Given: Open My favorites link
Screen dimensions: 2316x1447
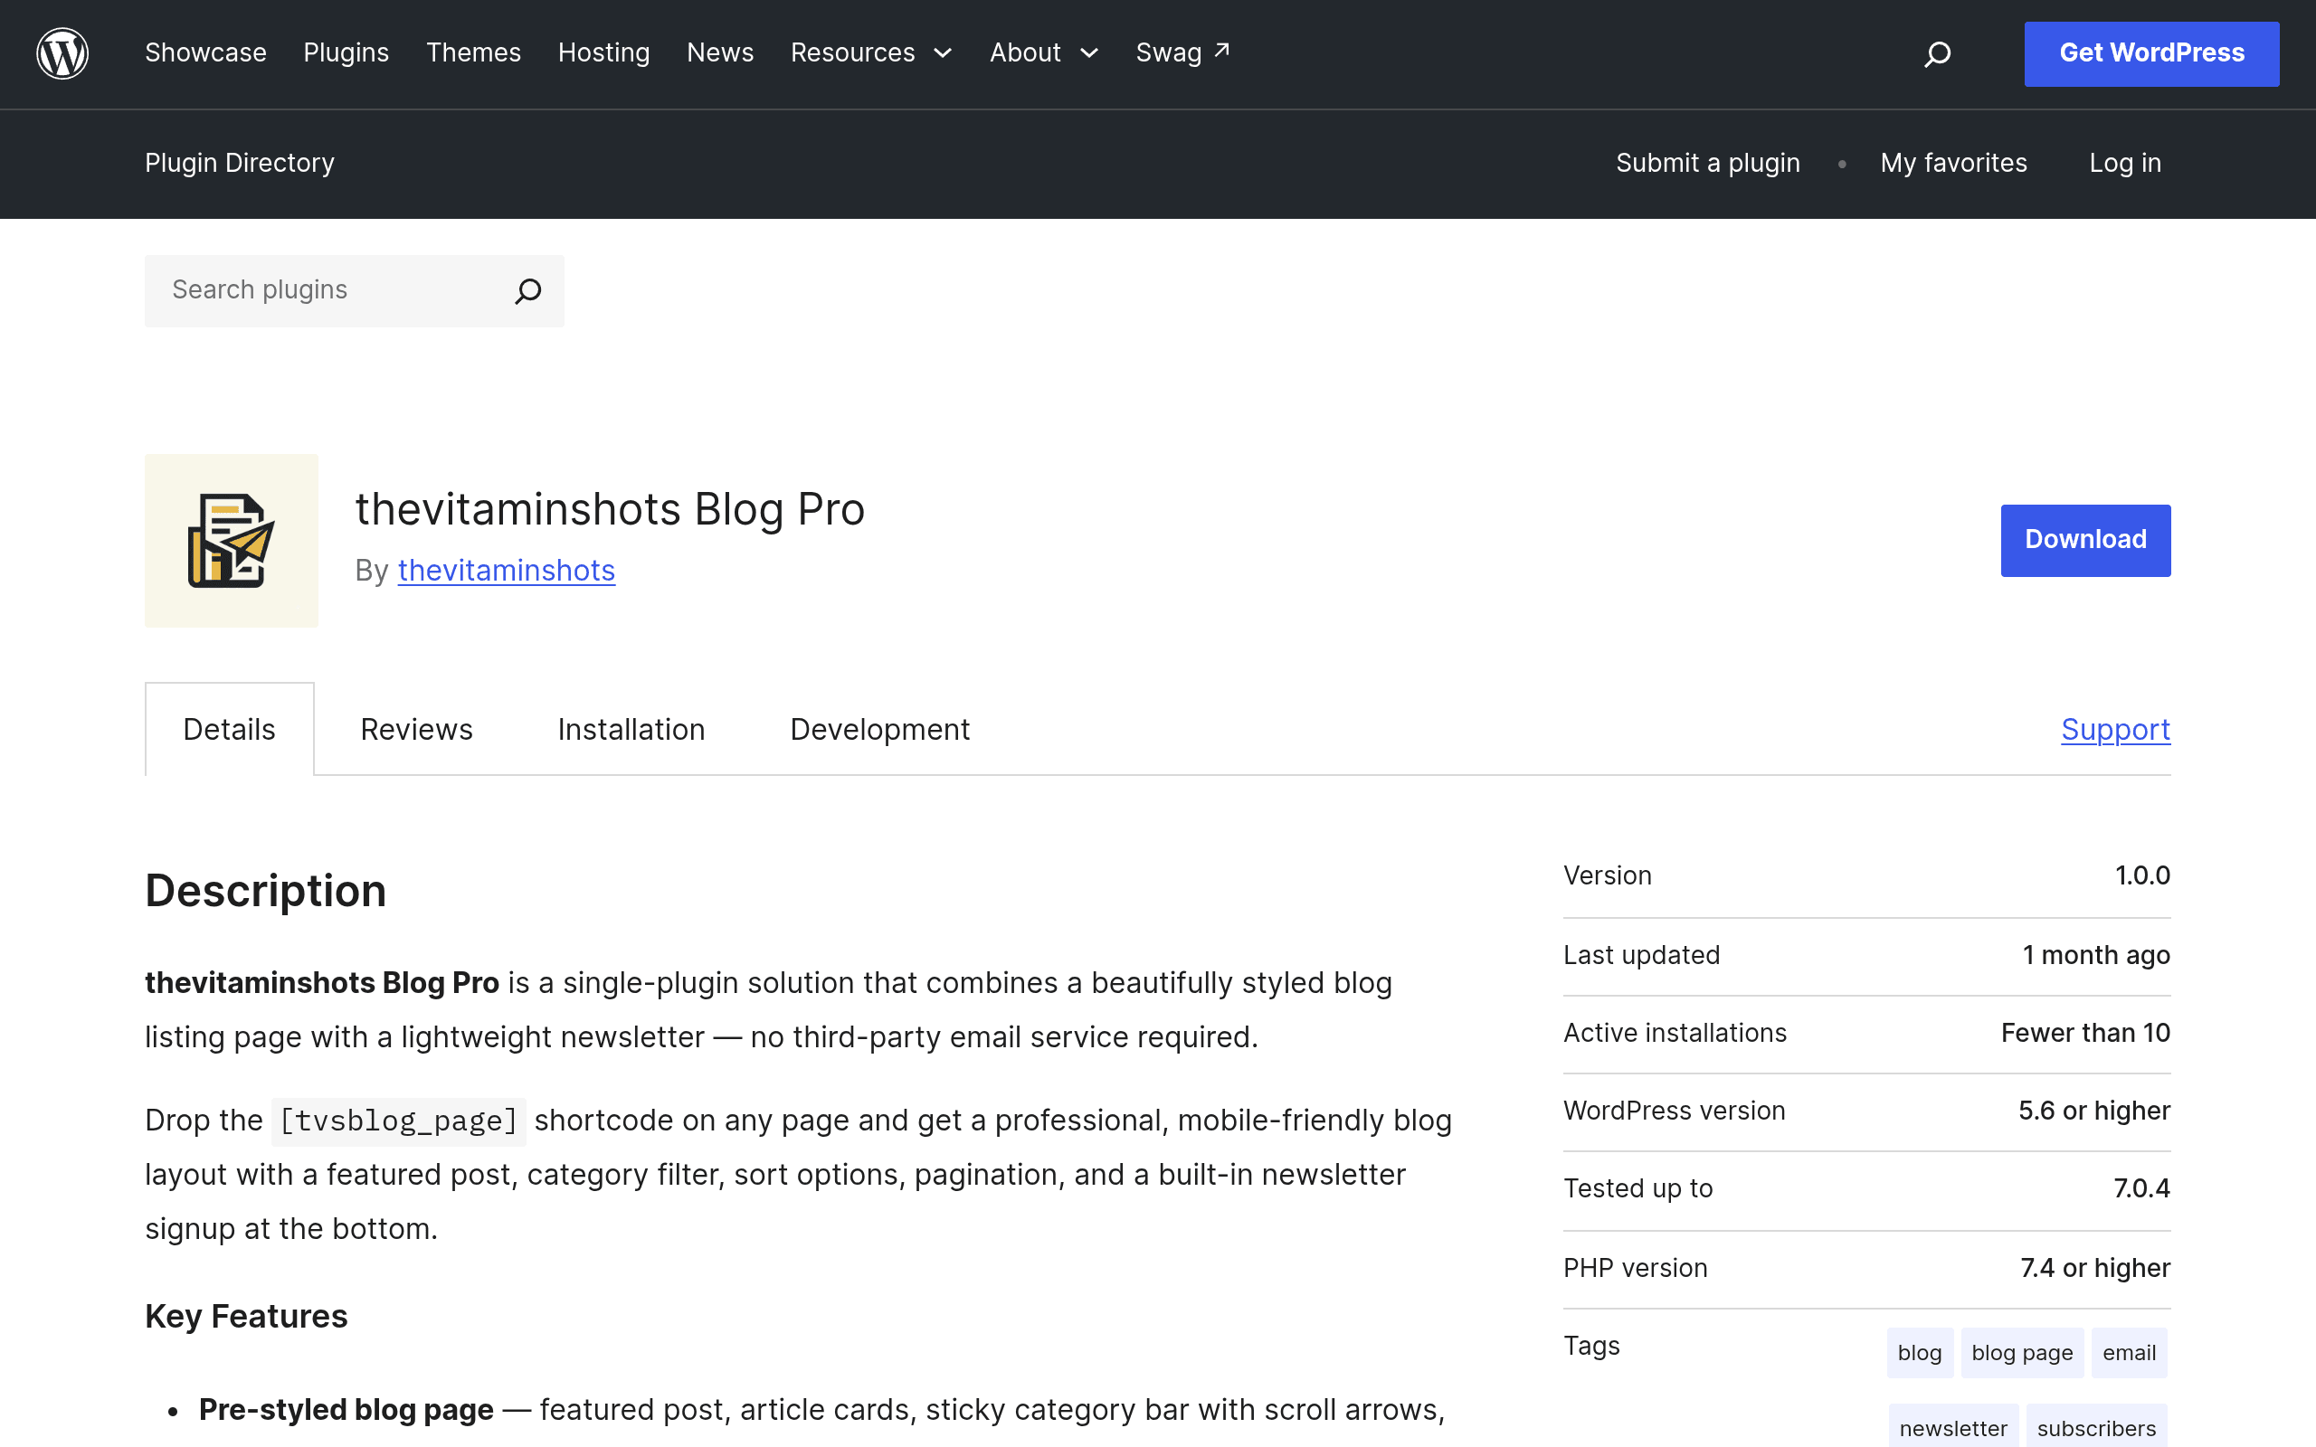Looking at the screenshot, I should tap(1953, 163).
